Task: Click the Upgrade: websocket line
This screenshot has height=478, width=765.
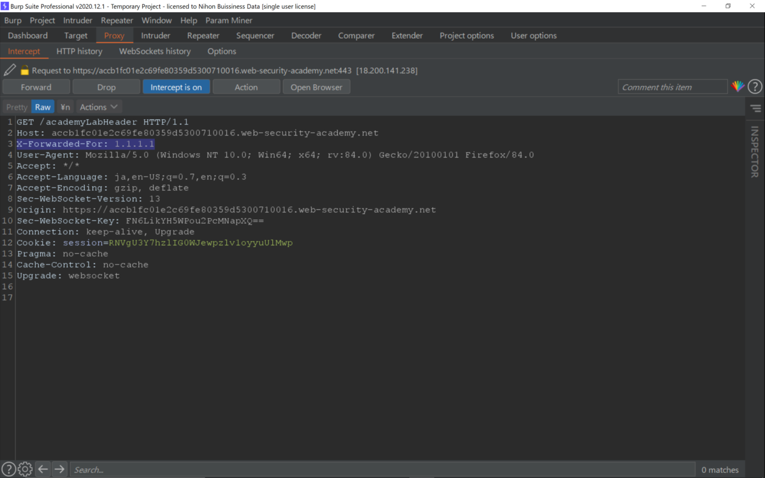Action: (x=68, y=275)
